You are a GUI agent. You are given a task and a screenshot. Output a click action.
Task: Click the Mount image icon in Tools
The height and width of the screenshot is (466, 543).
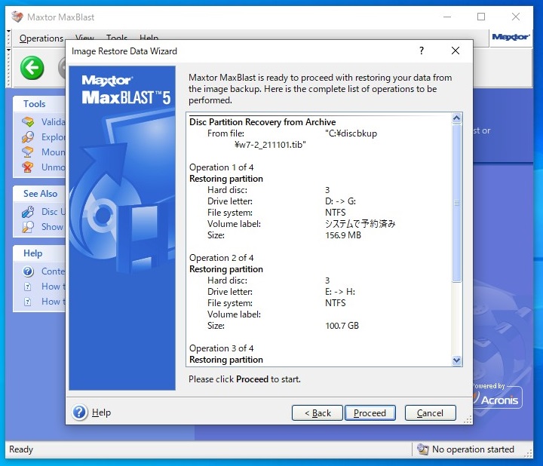pyautogui.click(x=28, y=152)
